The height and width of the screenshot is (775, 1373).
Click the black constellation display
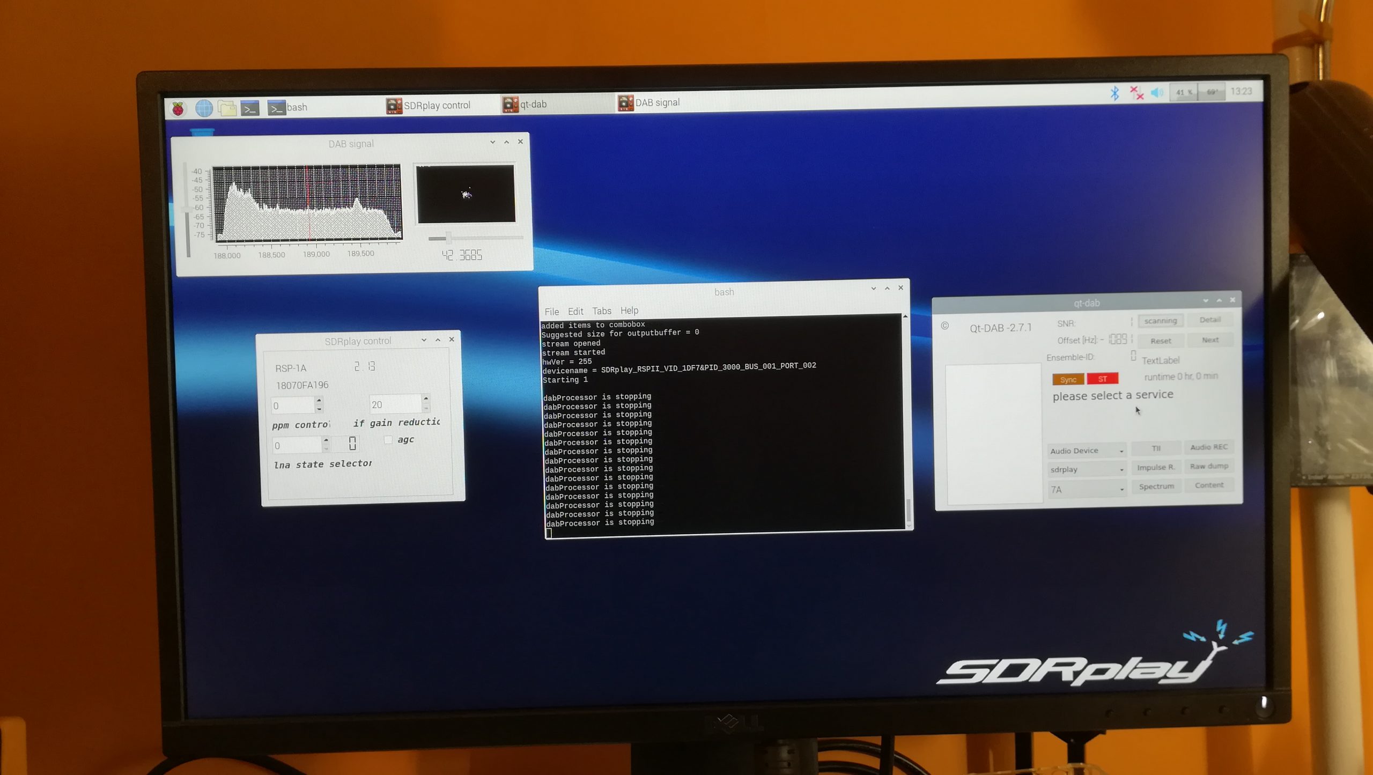click(466, 194)
